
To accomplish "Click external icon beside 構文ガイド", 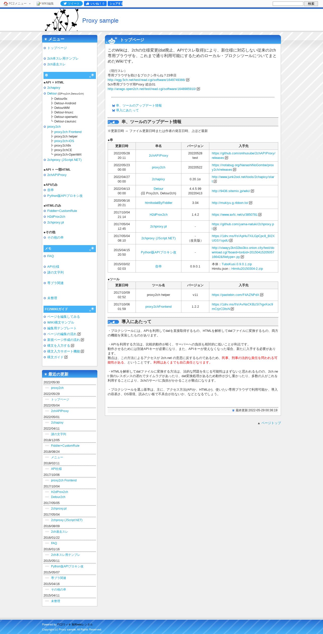I will click(66, 357).
